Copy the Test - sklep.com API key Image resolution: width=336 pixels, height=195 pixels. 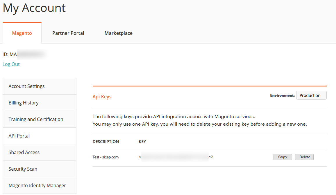pos(283,157)
